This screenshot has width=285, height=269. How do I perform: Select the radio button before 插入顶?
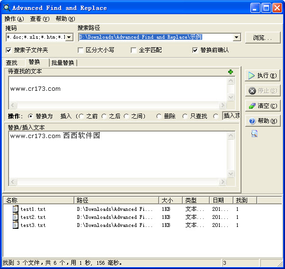(216, 116)
